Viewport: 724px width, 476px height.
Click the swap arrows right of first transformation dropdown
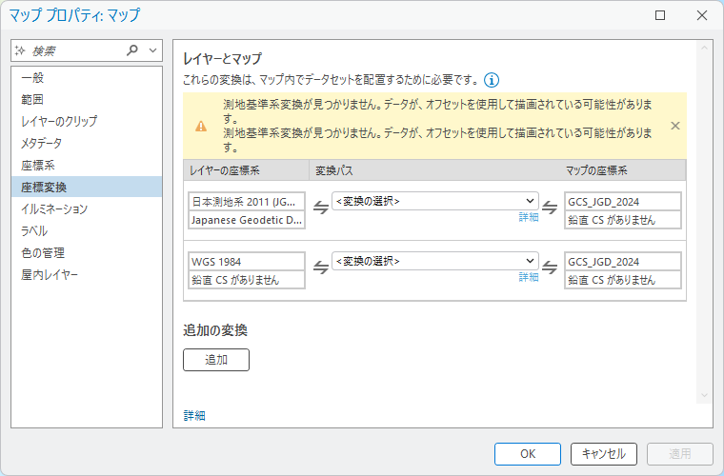(550, 209)
